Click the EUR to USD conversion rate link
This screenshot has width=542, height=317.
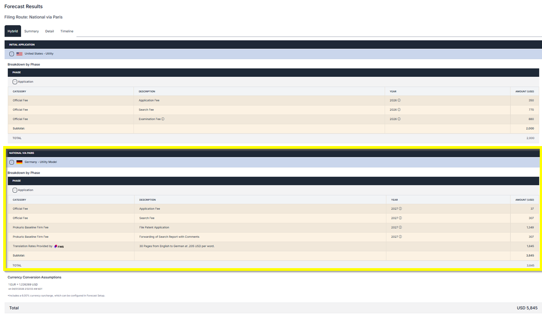coord(24,284)
